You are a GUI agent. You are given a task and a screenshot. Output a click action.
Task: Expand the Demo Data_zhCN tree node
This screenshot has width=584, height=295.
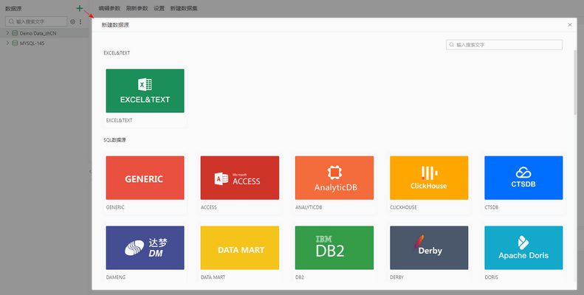[7, 33]
